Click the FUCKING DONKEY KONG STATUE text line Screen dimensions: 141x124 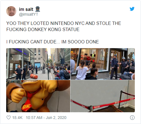[43, 29]
